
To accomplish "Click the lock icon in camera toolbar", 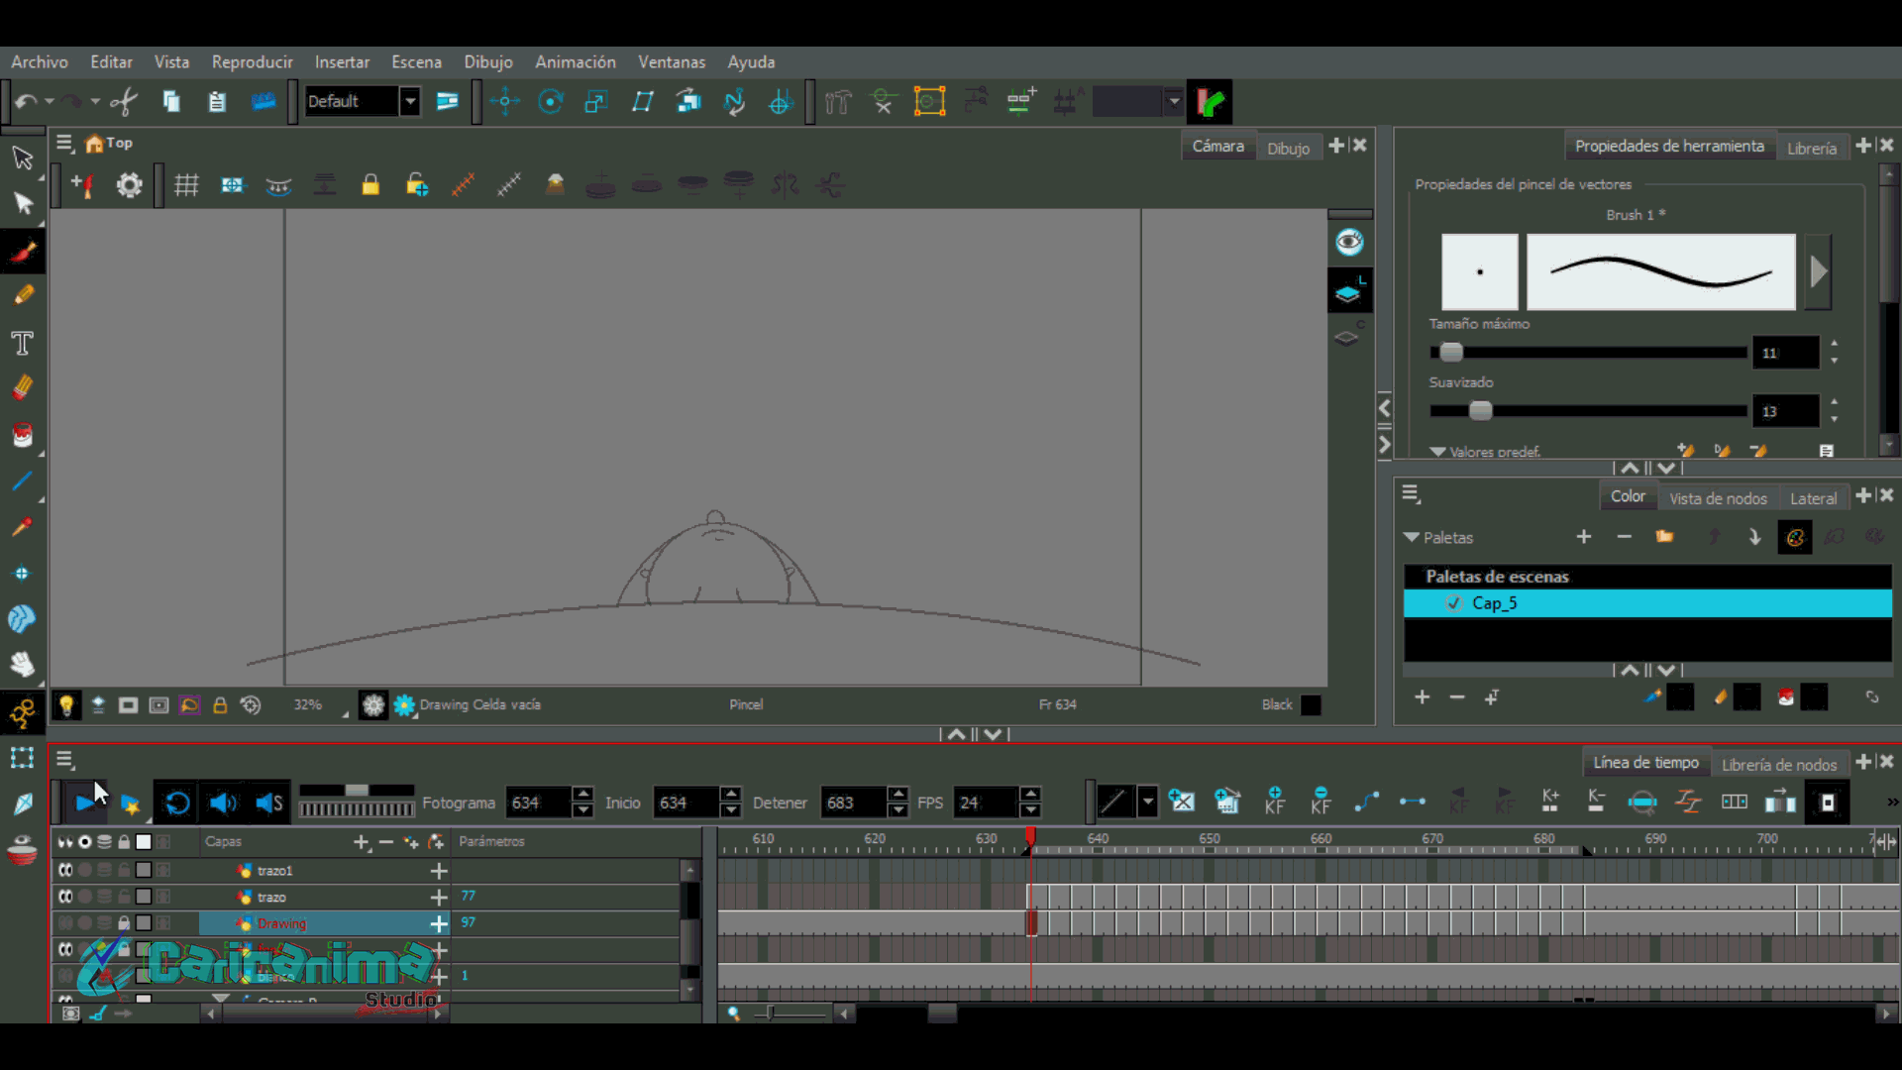I will point(370,184).
